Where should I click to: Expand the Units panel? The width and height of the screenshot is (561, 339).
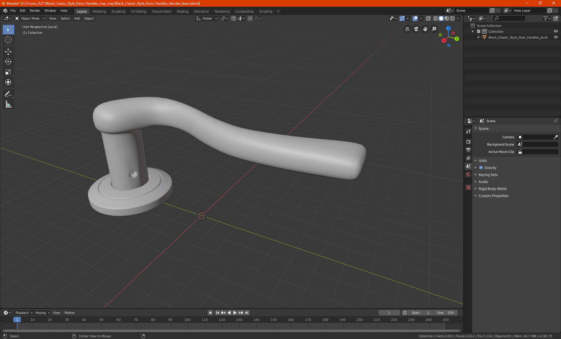(482, 161)
